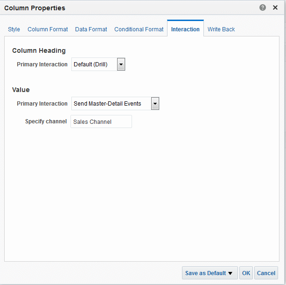
Task: Expand Column Heading interaction dropdown arrow
Action: click(x=121, y=64)
